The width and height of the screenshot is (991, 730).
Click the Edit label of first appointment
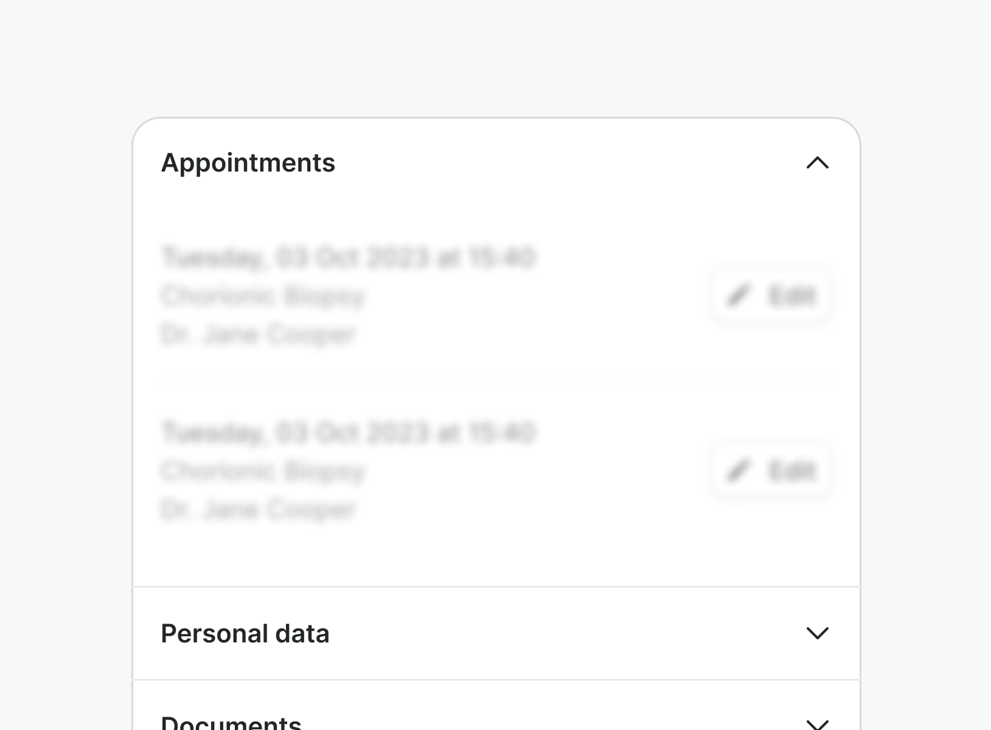[791, 296]
